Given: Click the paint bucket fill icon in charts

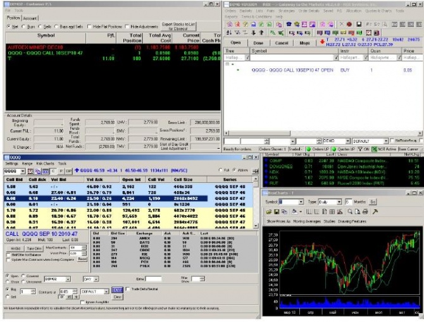Looking at the screenshot, I should click(x=294, y=212).
